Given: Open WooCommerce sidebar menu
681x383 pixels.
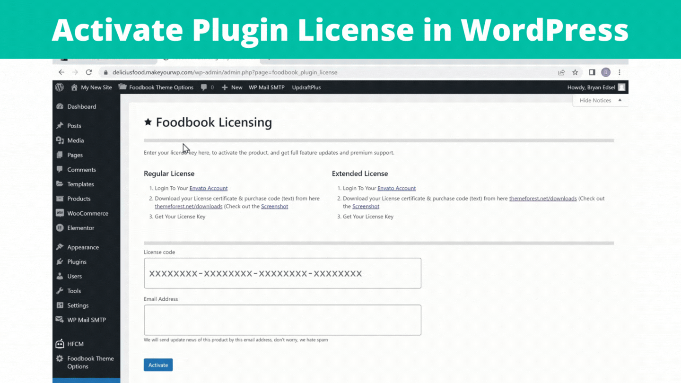Looking at the screenshot, I should pyautogui.click(x=87, y=213).
